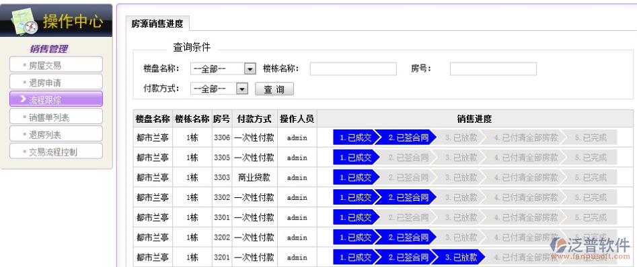637x267 pixels.
Task: Click the 楼栋名称 column header
Action: point(192,119)
